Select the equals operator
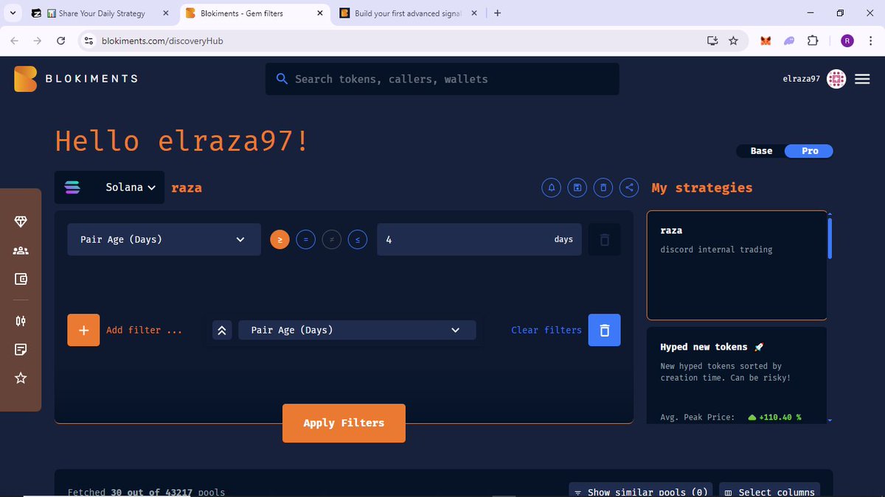 [305, 240]
